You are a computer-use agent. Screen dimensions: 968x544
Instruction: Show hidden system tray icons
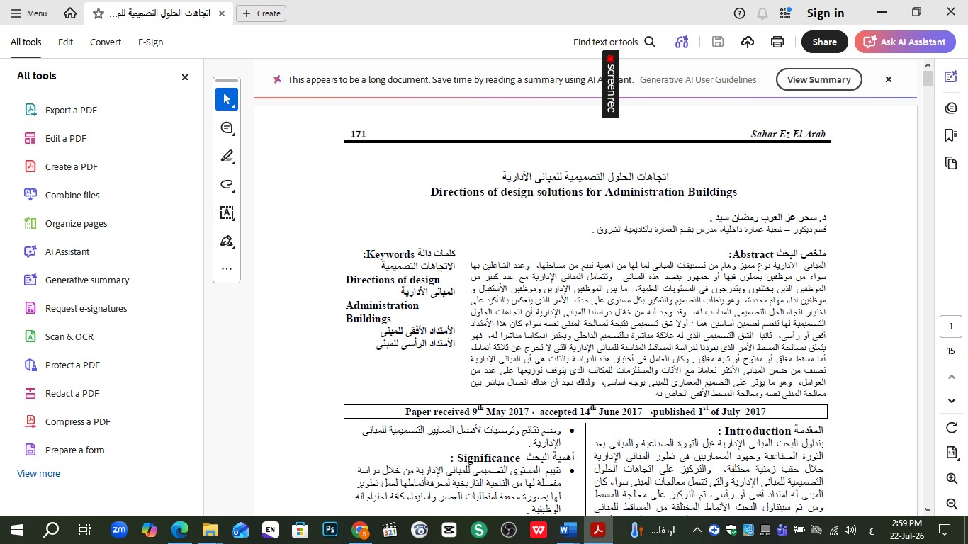point(697,529)
